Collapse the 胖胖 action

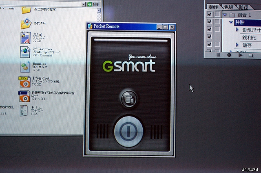231,22
